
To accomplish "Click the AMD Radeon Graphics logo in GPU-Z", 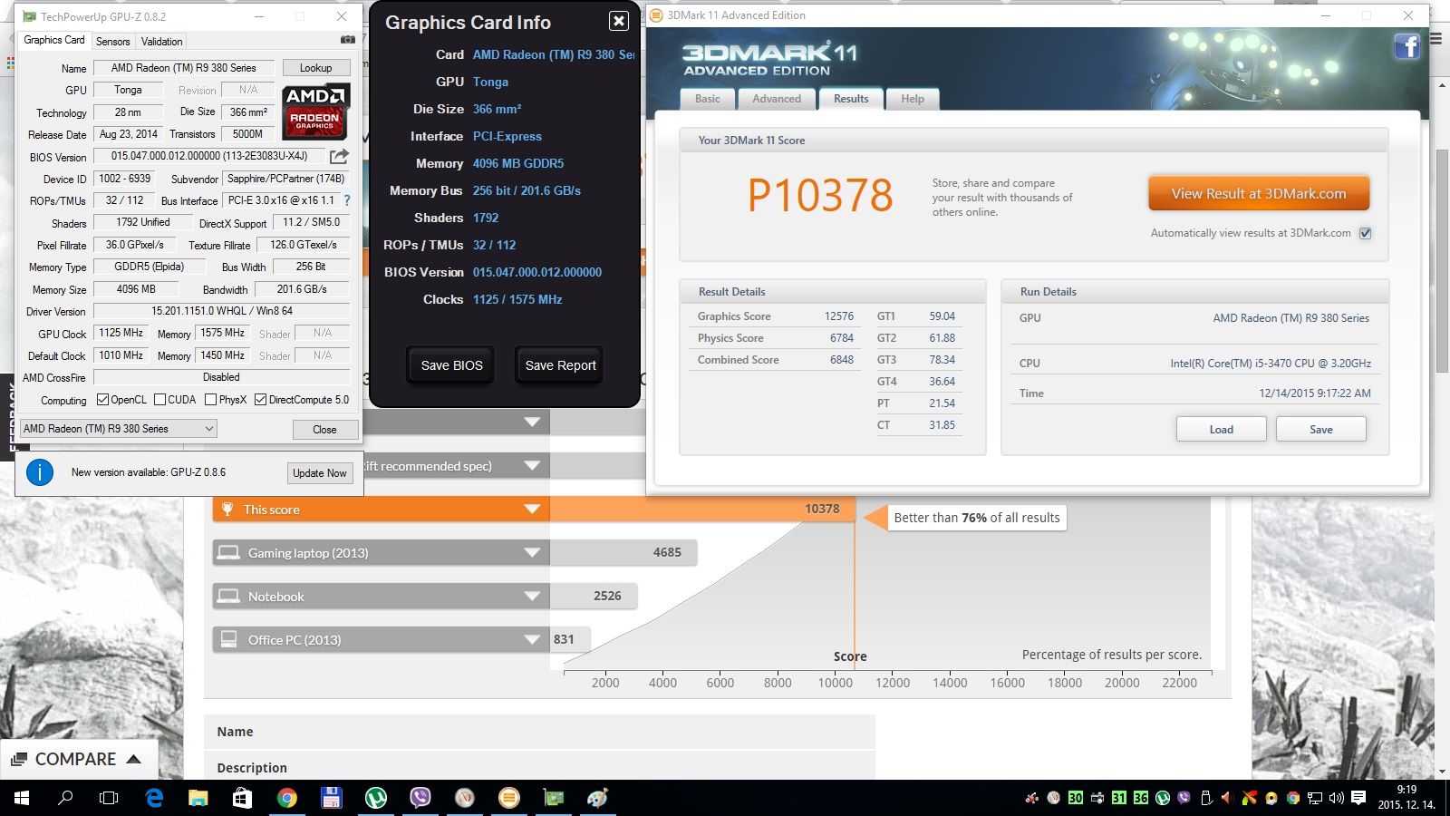I will [315, 111].
